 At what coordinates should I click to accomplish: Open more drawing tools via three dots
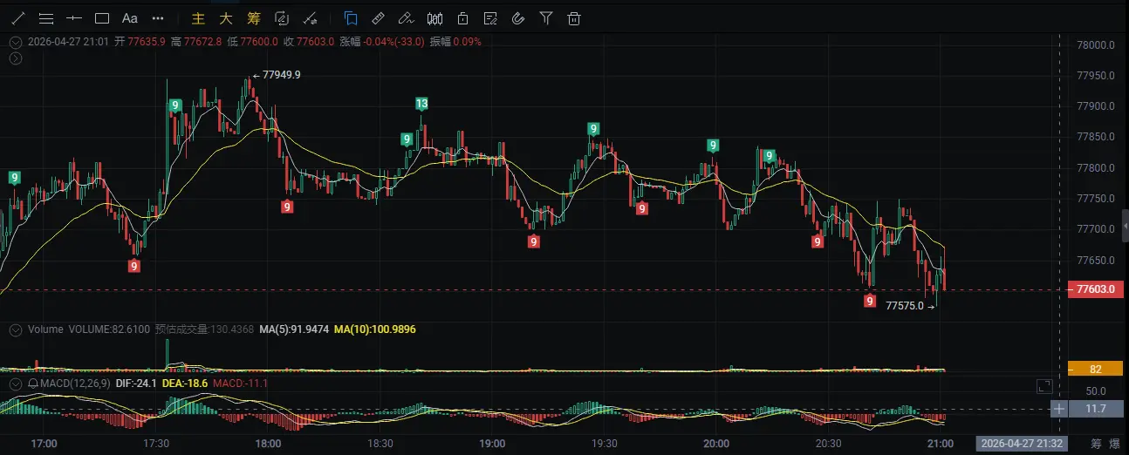pyautogui.click(x=158, y=18)
